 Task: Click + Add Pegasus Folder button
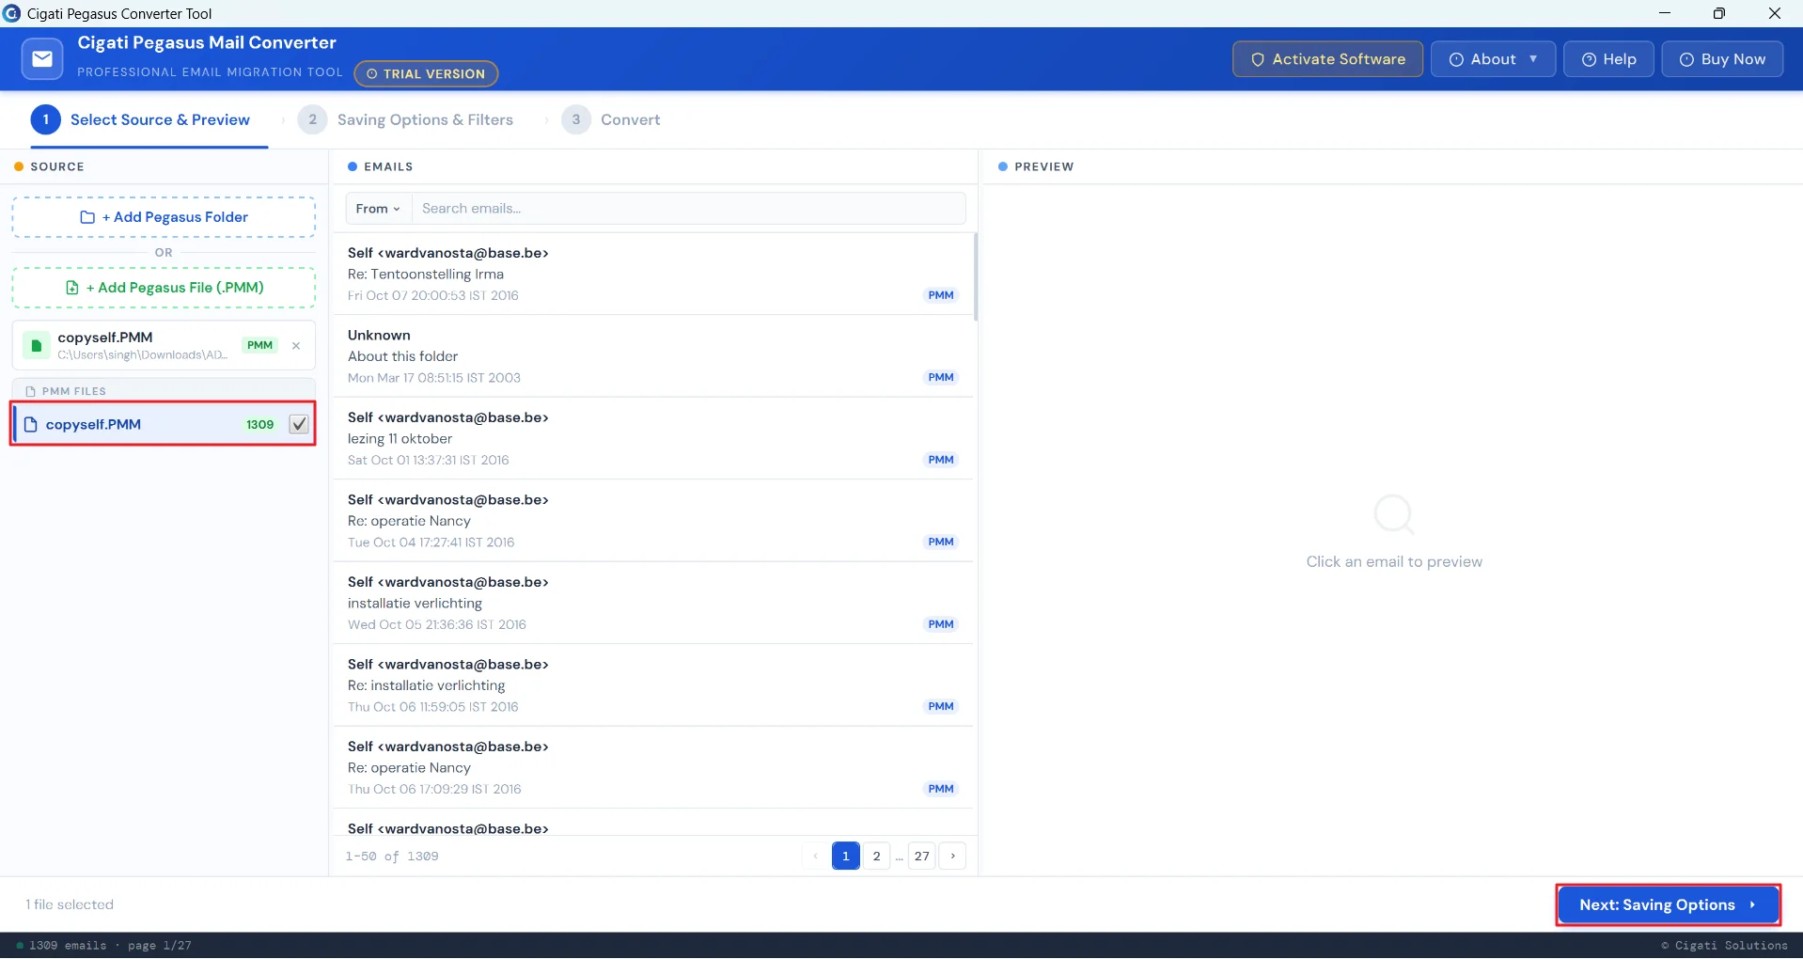click(x=164, y=217)
